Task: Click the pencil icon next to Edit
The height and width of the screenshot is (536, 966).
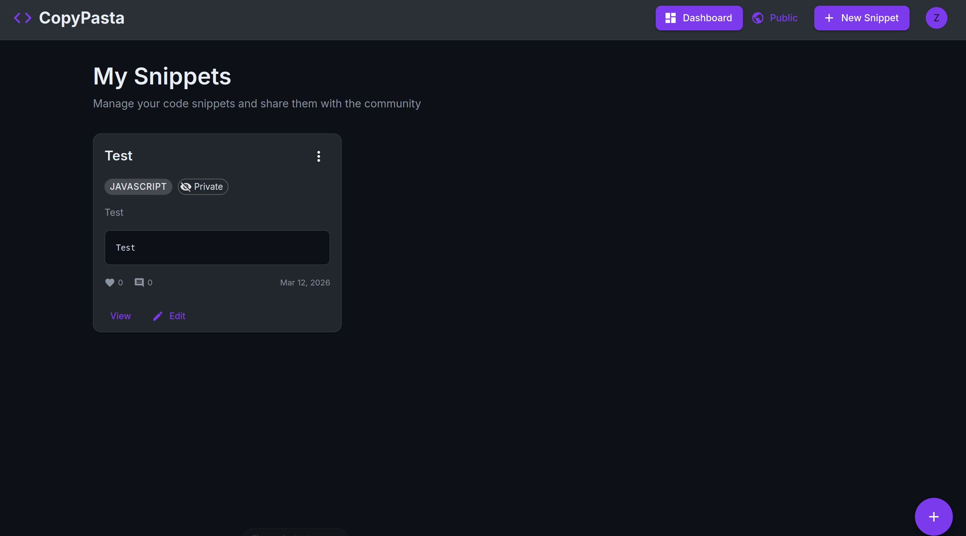Action: (158, 316)
